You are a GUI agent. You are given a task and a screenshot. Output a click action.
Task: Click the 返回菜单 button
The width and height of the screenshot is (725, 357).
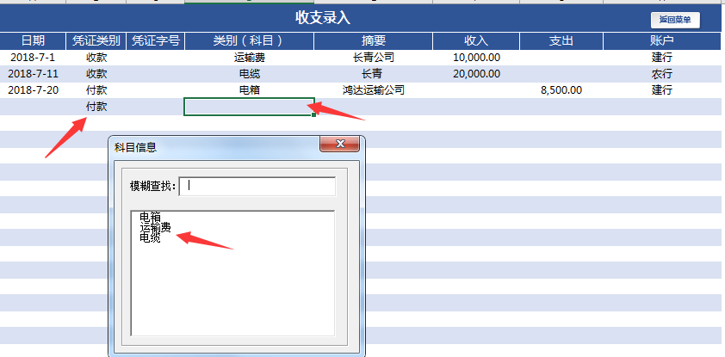tap(675, 20)
